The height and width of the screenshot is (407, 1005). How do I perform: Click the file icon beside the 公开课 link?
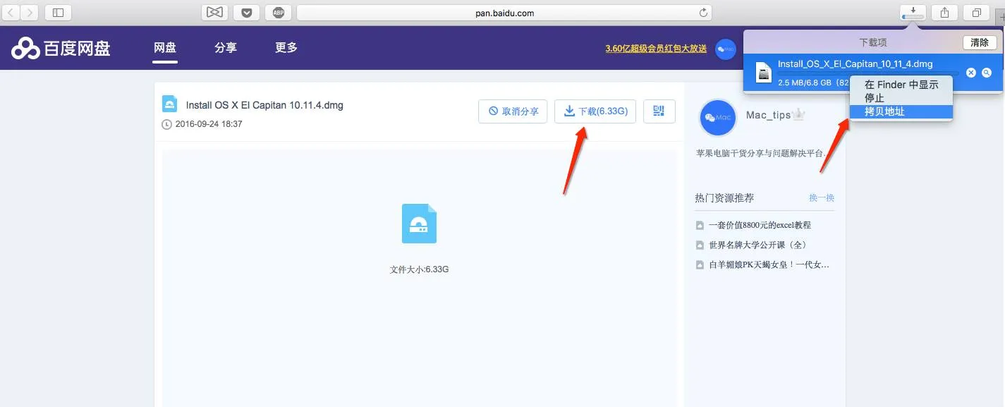point(700,245)
